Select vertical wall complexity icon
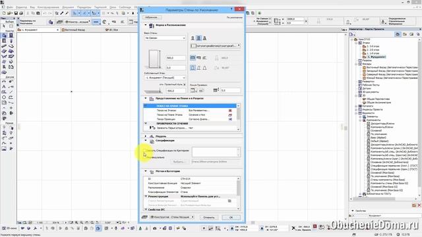This screenshot has width=422, height=237. pyautogui.click(x=193, y=68)
